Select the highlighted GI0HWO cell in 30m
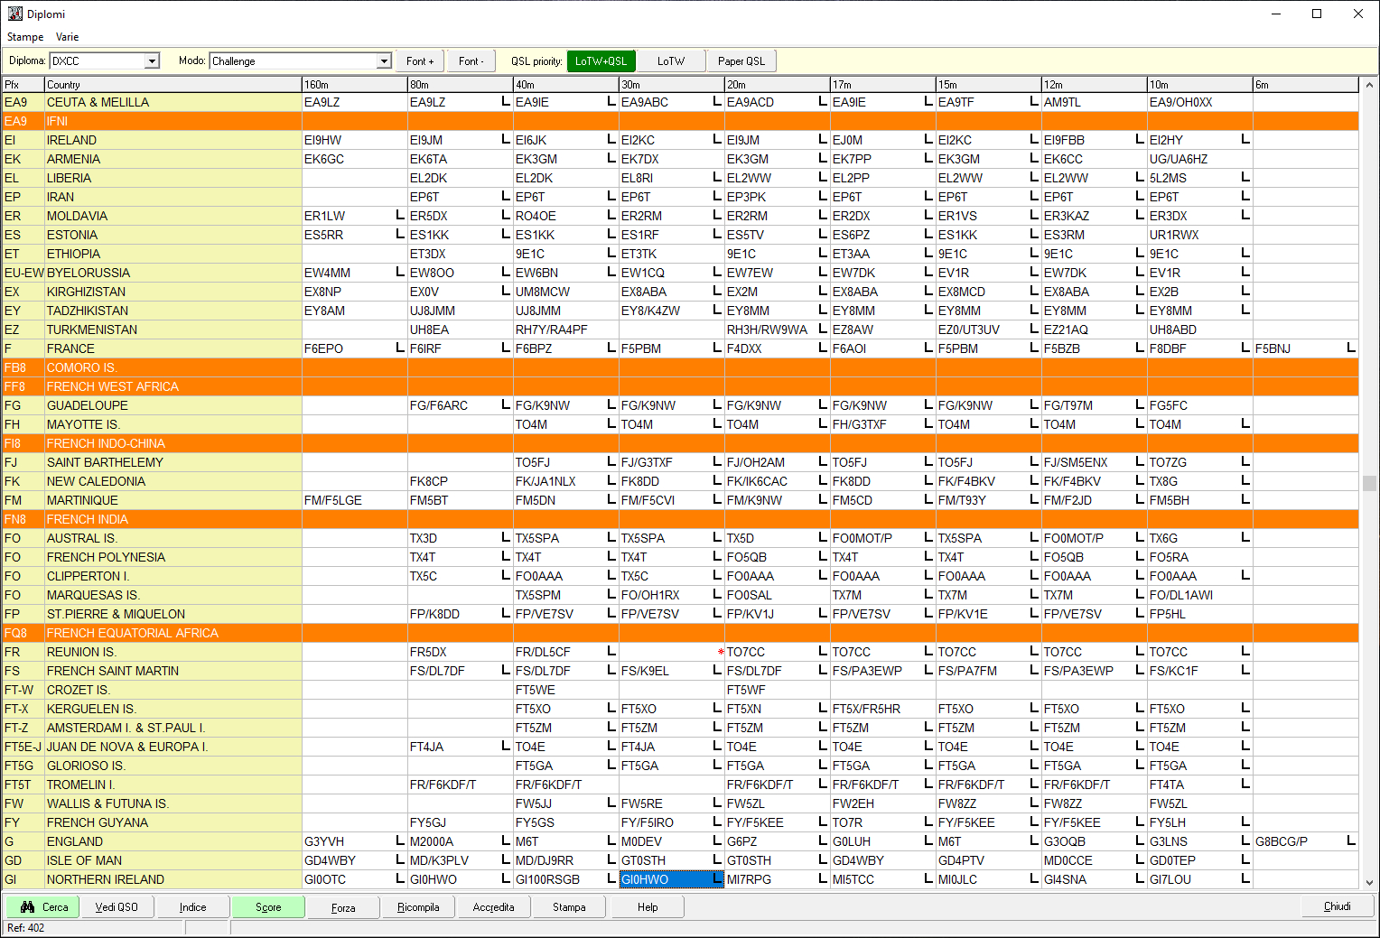The width and height of the screenshot is (1380, 938). (x=671, y=879)
